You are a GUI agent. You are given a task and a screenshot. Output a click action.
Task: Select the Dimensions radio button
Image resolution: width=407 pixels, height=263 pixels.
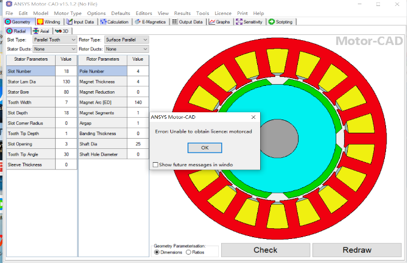coord(158,252)
